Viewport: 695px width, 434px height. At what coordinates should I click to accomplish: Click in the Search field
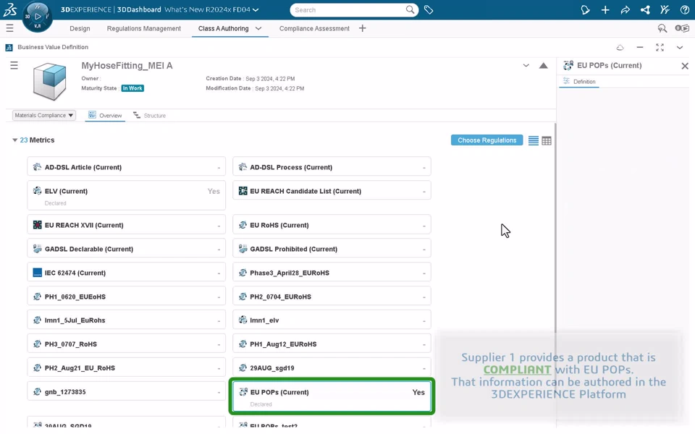[349, 9]
